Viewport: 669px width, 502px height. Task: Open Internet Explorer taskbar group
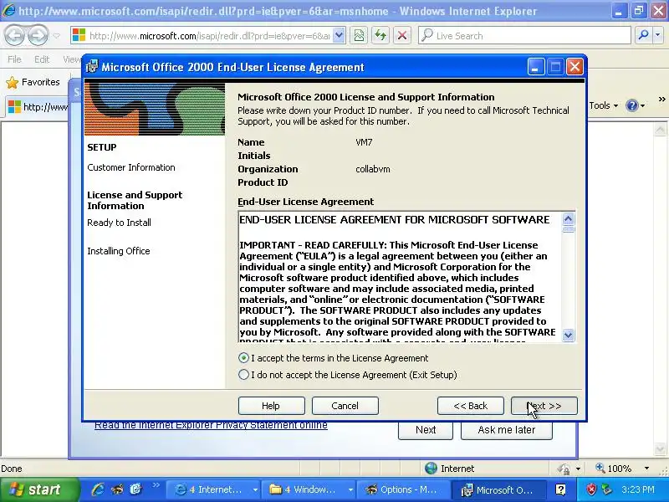tap(213, 489)
